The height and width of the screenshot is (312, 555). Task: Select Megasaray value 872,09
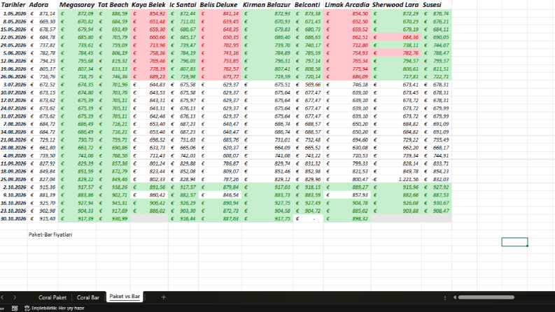coord(77,13)
